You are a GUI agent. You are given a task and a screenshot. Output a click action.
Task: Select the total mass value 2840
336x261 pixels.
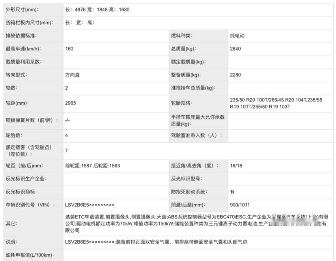[x=235, y=49]
